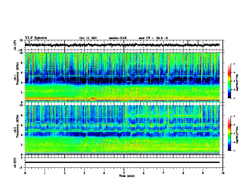The image size is (251, 194).
Task: Click the ch.1 colorbar log(PSD) unit label
Action: [x=237, y=83]
